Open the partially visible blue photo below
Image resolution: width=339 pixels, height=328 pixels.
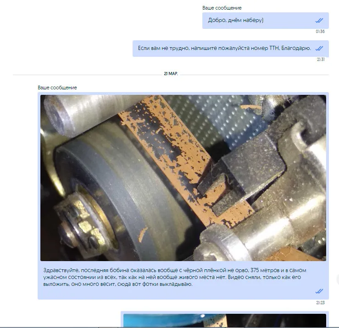(x=225, y=321)
